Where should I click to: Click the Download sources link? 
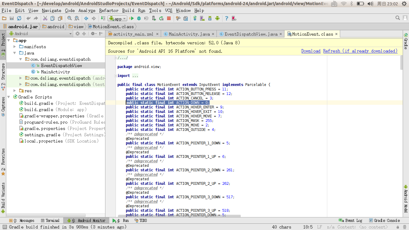311,51
